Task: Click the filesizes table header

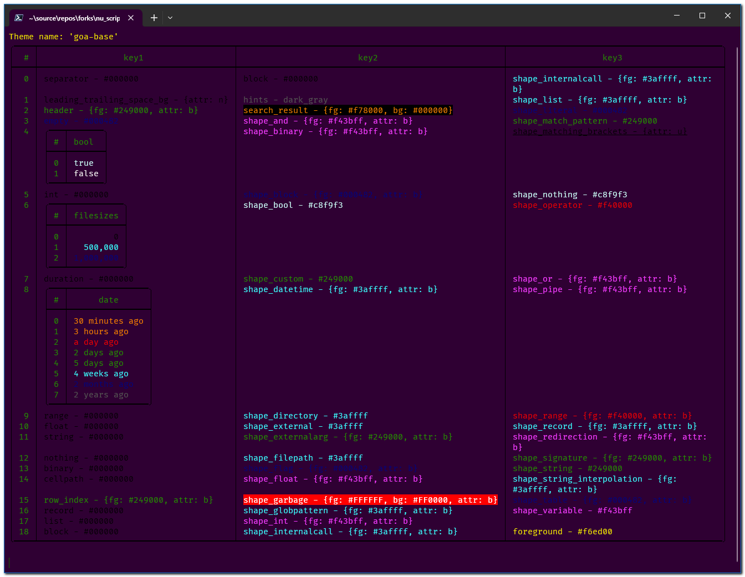Action: 96,216
